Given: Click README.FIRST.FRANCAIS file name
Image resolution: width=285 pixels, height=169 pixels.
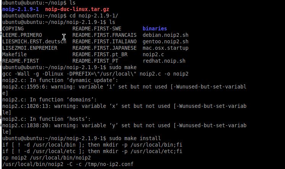Looking at the screenshot, I should coord(105,35).
